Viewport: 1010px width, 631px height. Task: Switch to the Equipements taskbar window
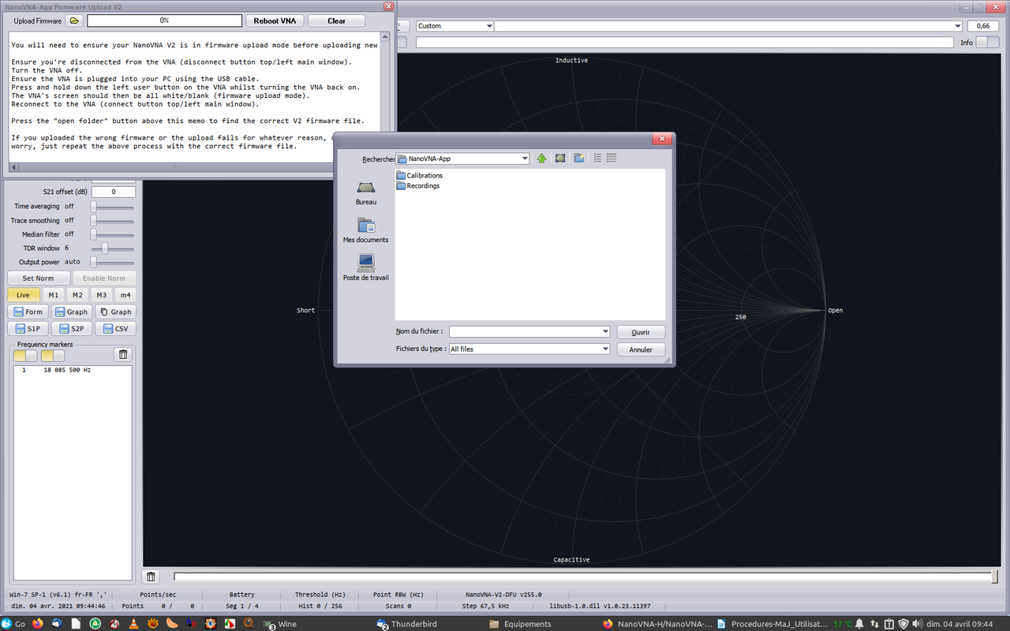[x=521, y=624]
